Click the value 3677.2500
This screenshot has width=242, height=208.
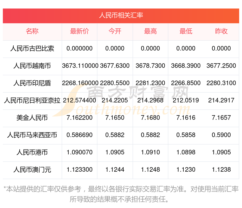coord(221,66)
